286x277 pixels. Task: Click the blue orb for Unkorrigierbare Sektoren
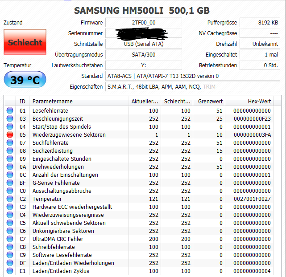pos(10,231)
